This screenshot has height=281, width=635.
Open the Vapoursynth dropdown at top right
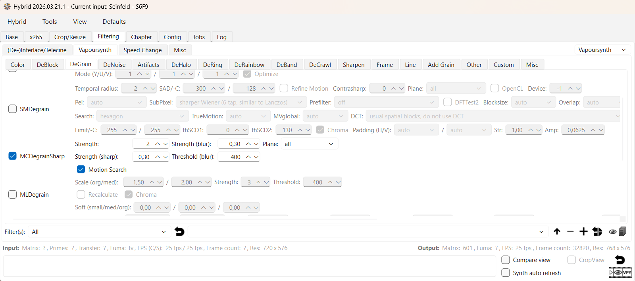(x=602, y=50)
